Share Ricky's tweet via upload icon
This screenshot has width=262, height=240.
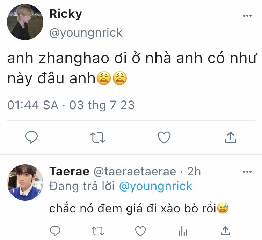[x=231, y=137]
